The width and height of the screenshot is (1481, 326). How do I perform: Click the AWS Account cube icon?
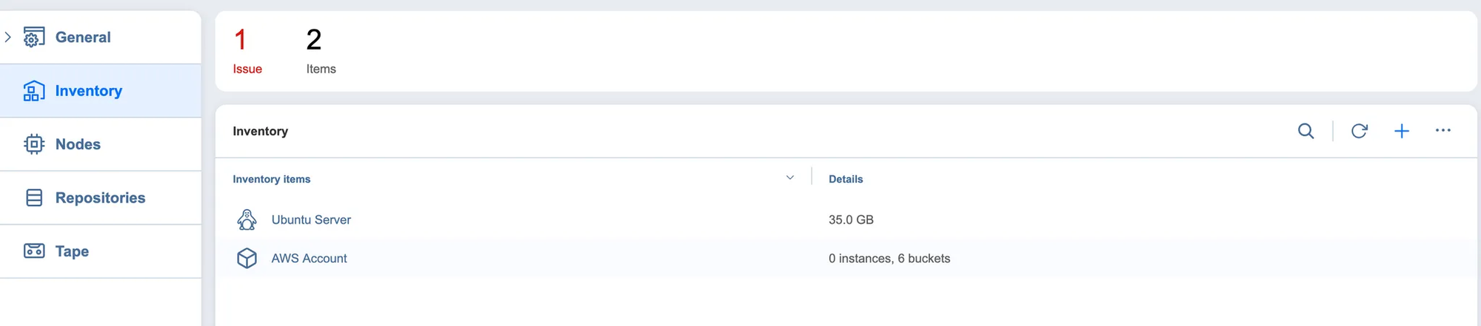click(247, 258)
